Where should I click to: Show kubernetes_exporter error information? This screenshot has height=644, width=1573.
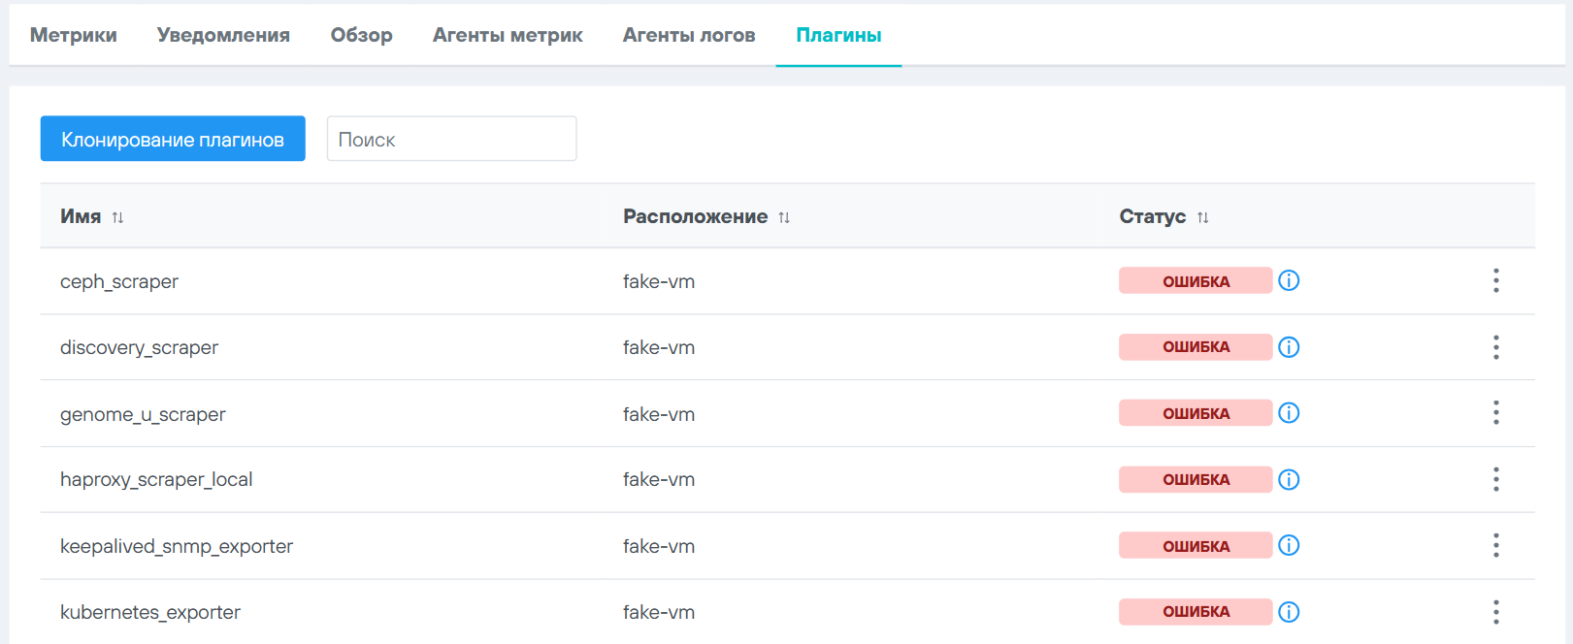[x=1289, y=612]
